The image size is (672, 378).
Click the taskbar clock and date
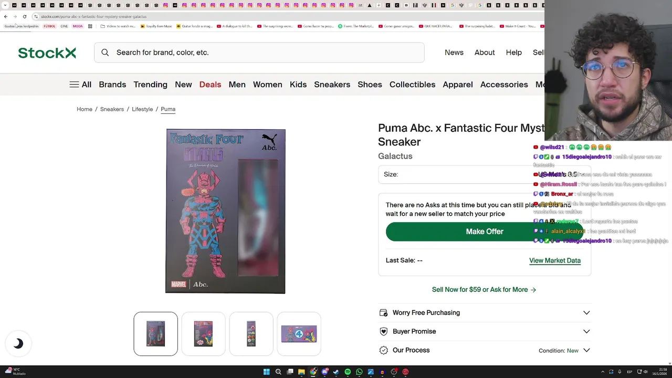click(659, 372)
